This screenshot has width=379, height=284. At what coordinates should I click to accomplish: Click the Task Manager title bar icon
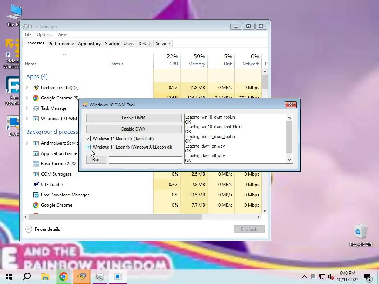[26, 27]
